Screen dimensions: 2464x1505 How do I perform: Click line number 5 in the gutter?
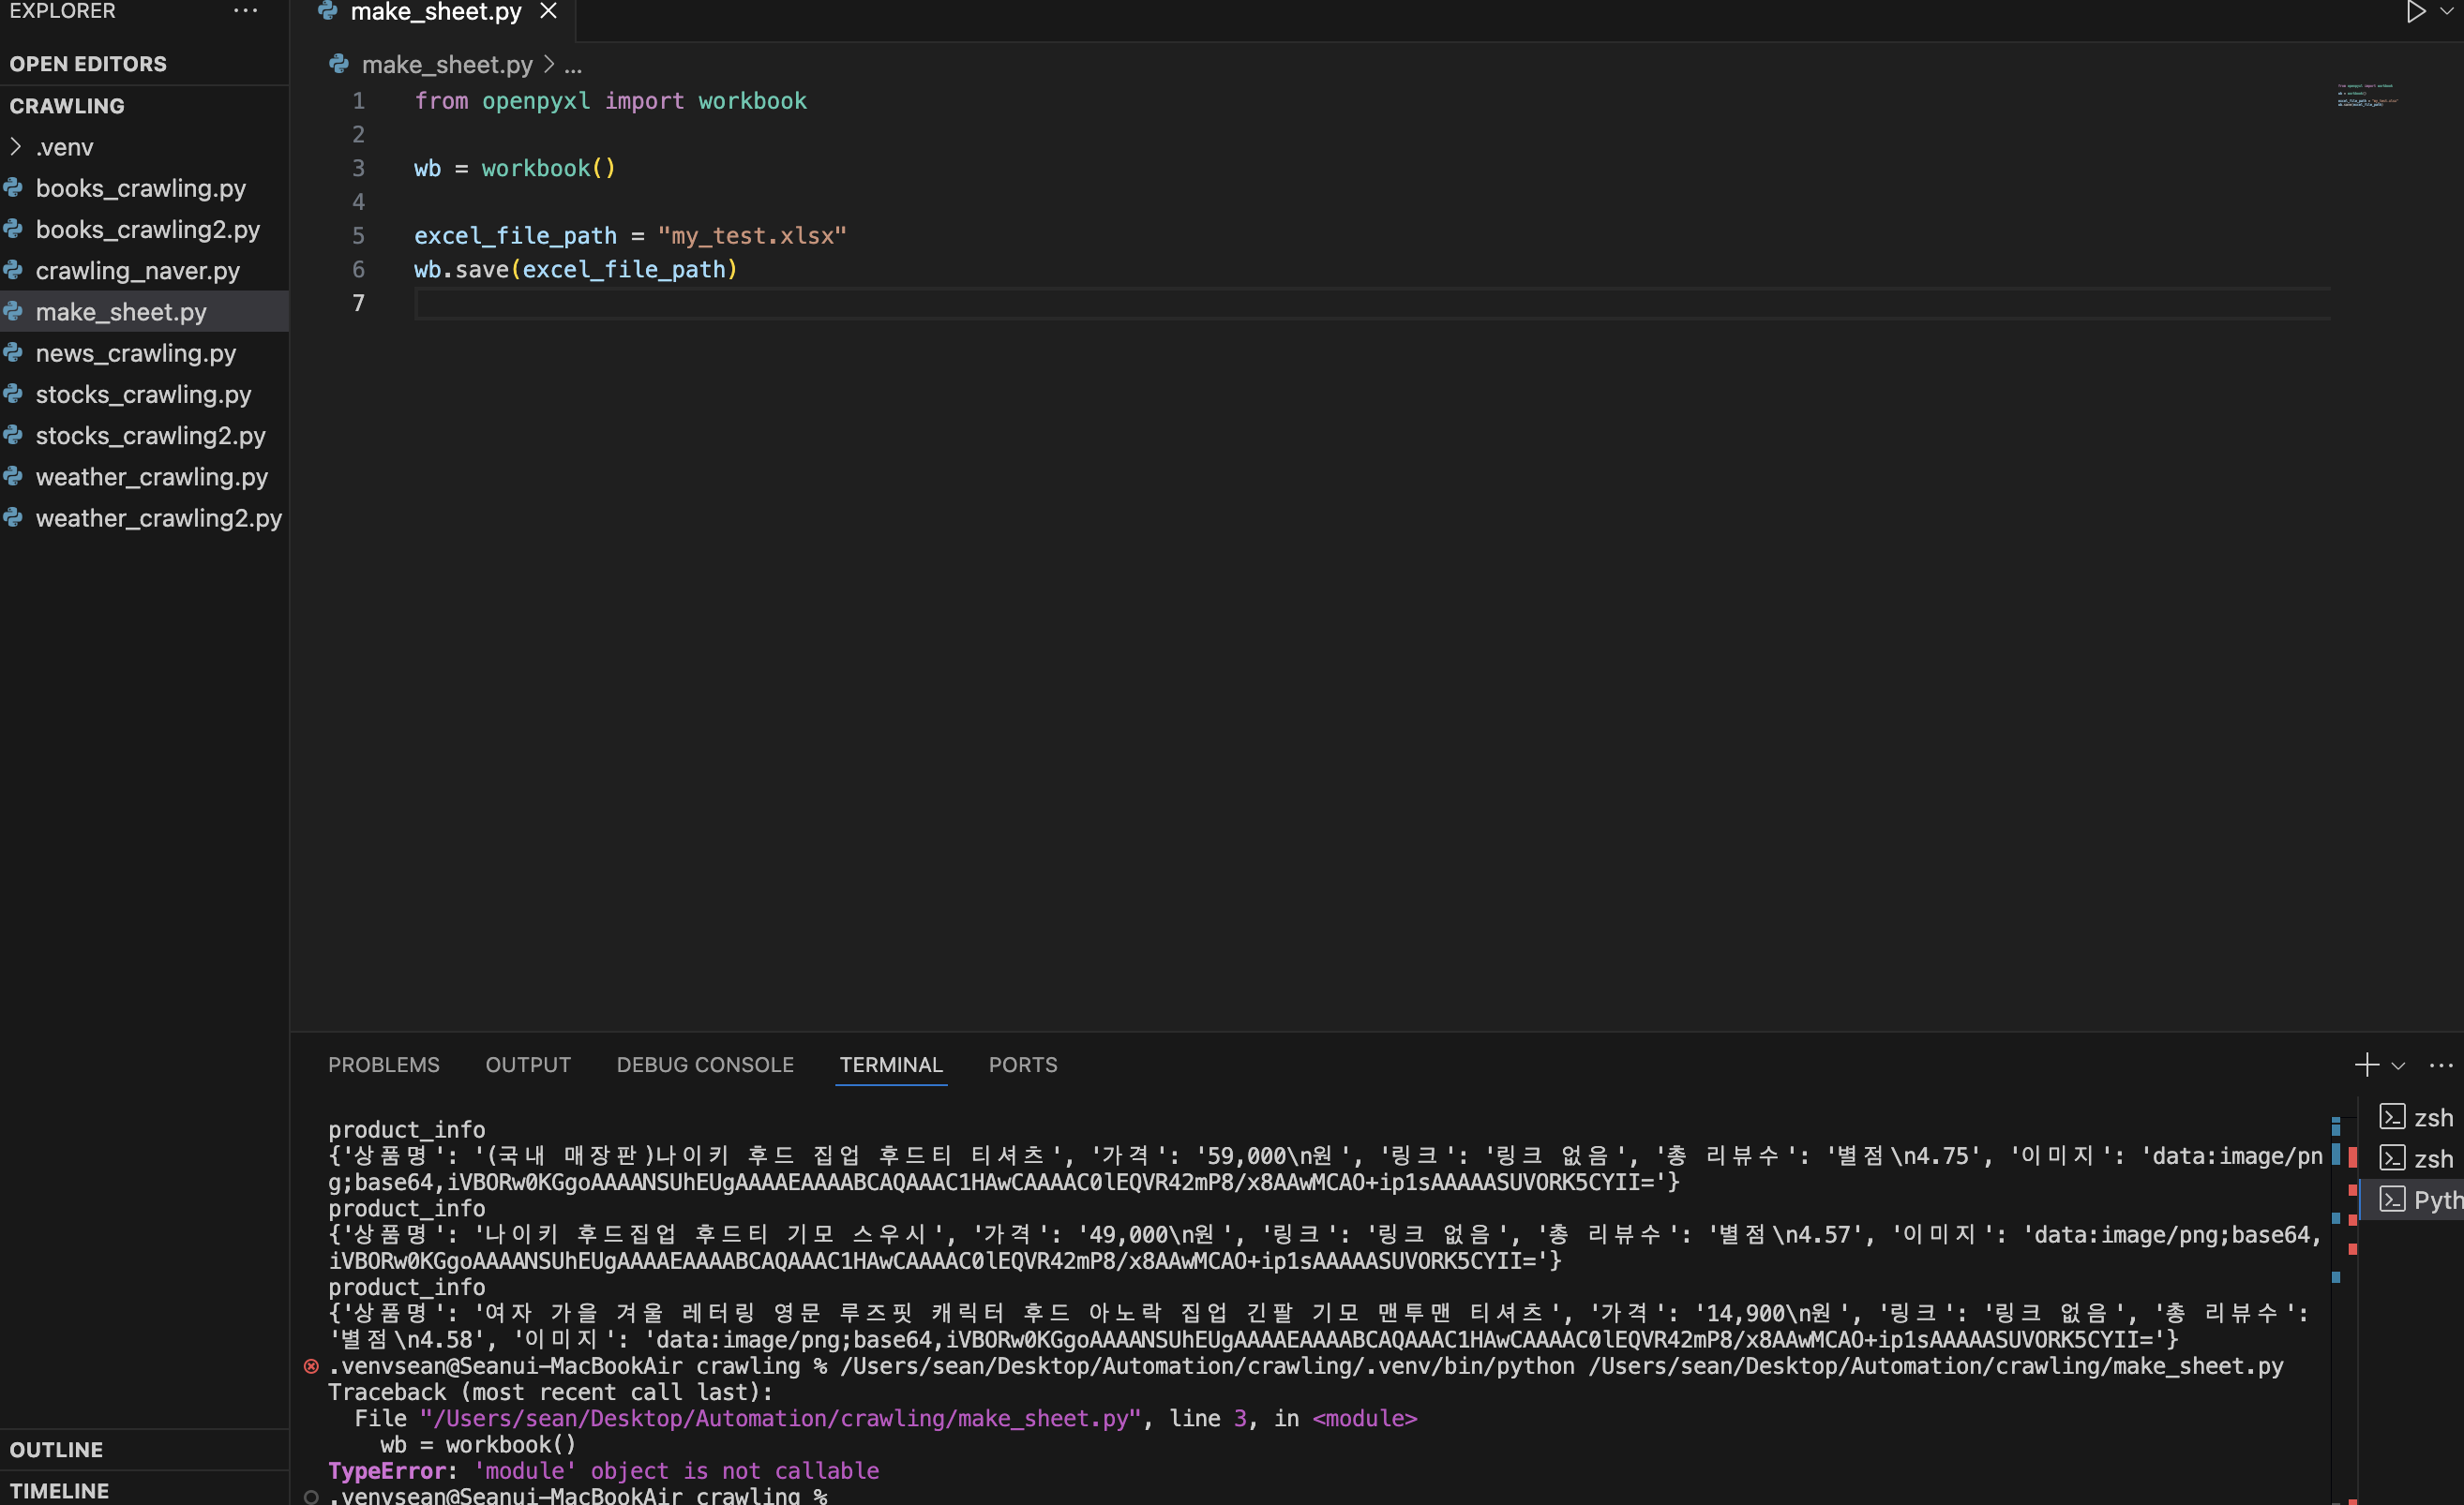358,236
